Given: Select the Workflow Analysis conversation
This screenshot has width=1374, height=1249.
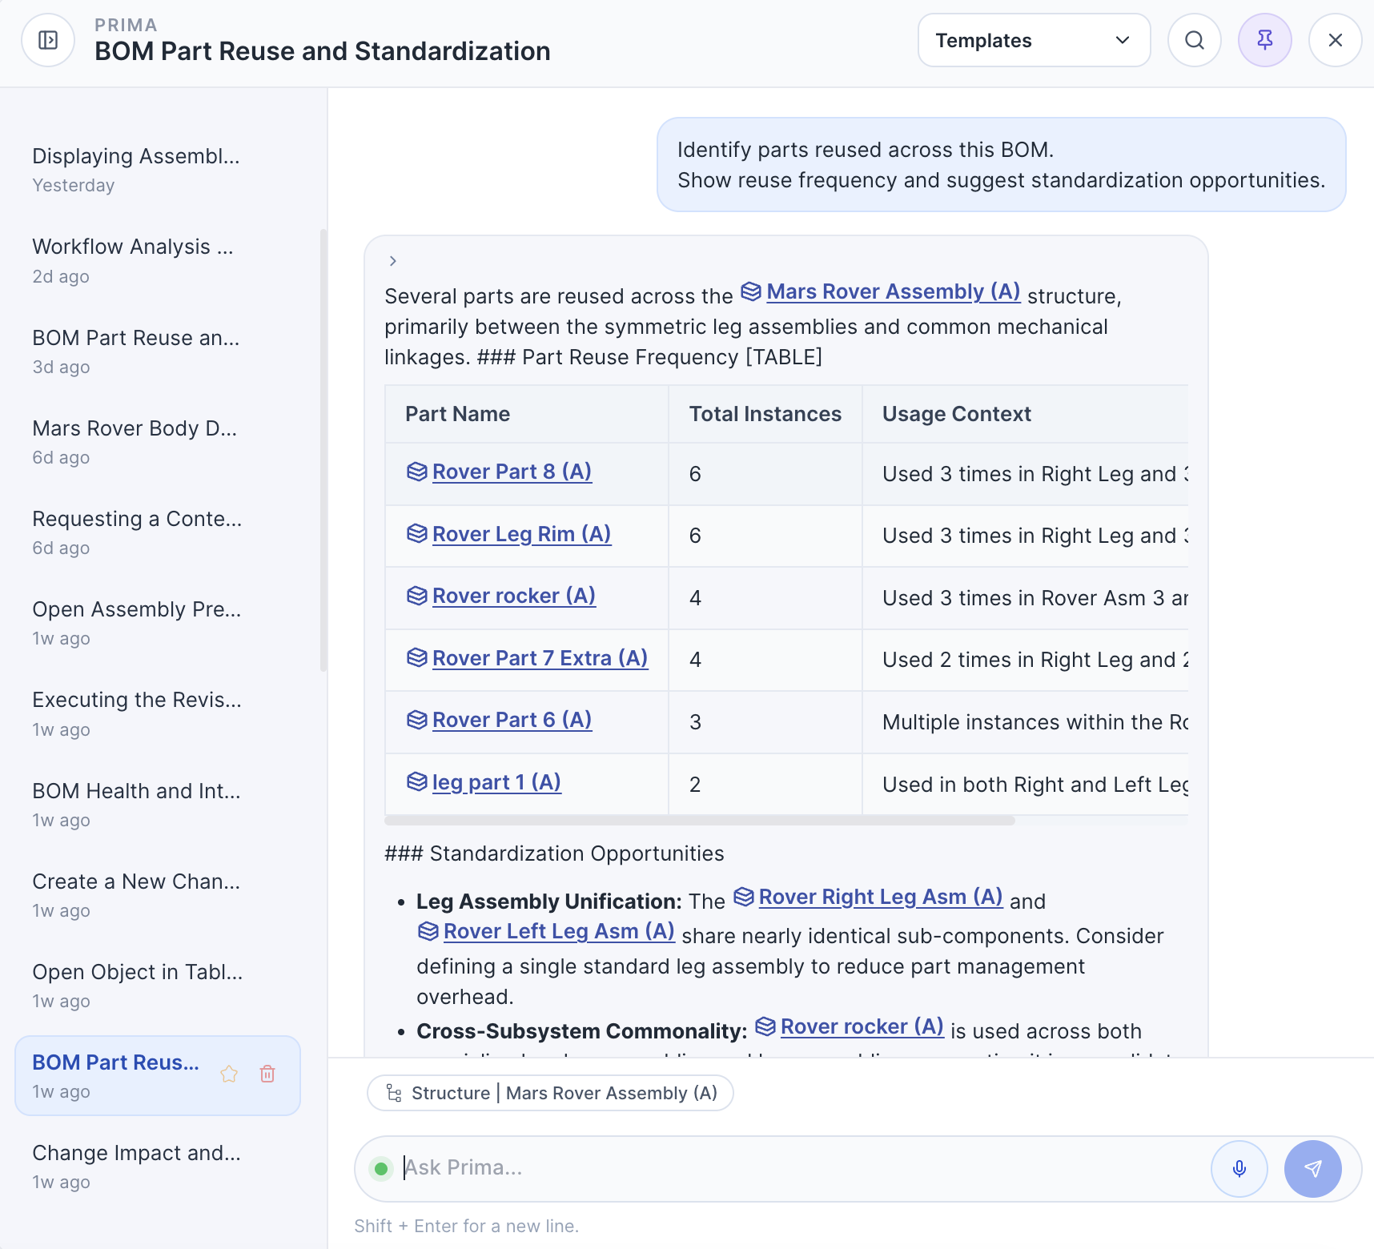Looking at the screenshot, I should tap(133, 259).
